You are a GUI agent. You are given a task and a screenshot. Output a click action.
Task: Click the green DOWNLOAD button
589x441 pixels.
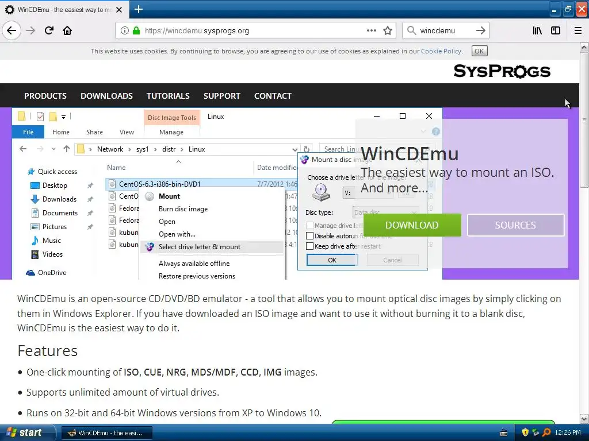[412, 225]
